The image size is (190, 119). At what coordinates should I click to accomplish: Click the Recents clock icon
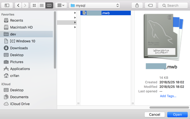pos(6,20)
